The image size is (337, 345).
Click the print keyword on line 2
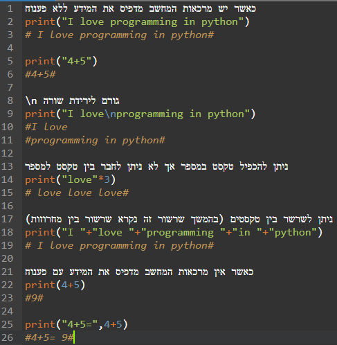(40, 22)
